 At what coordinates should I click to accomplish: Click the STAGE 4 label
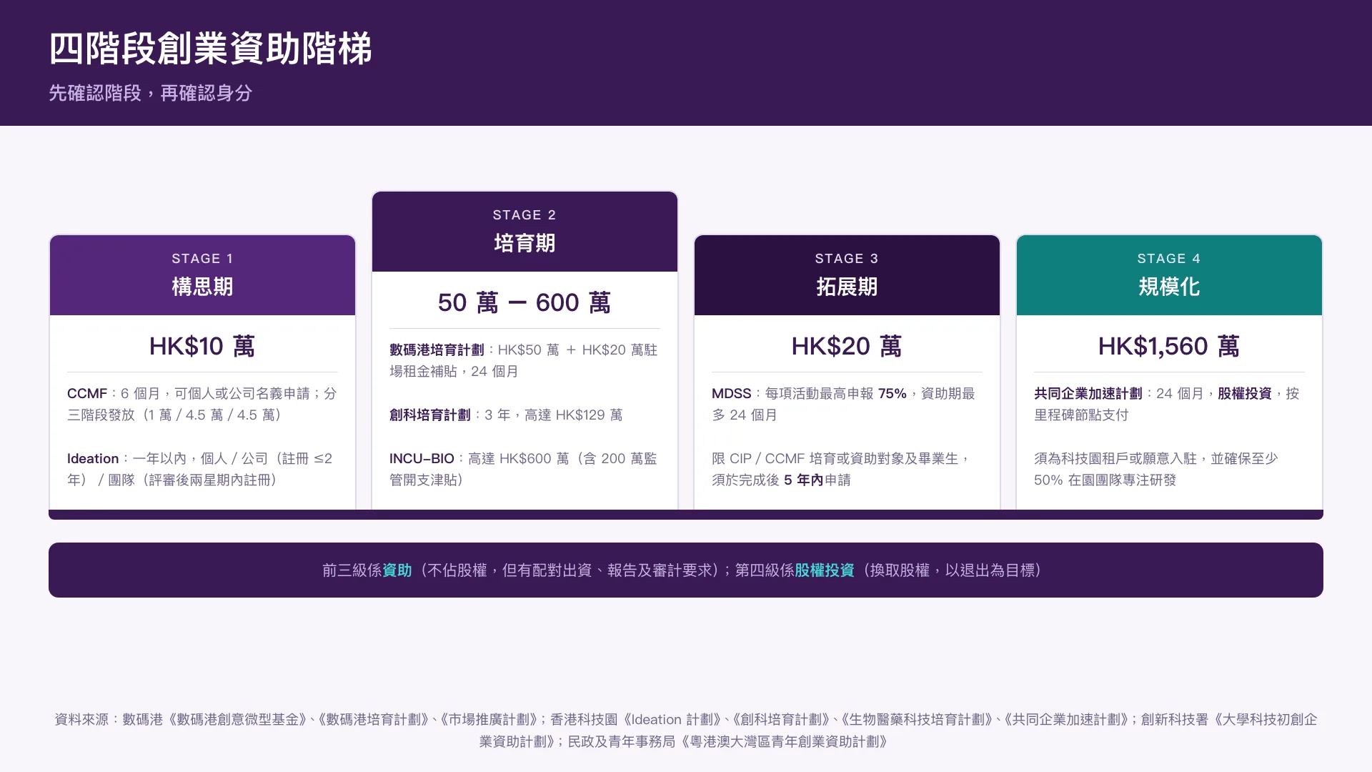coord(1169,259)
